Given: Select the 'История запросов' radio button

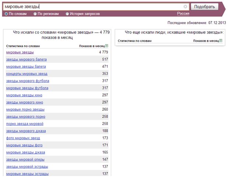Looking at the screenshot, I should 67,14.
